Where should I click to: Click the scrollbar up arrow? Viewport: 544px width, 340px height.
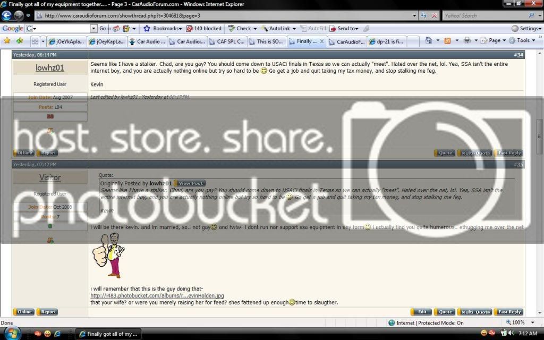(x=540, y=53)
